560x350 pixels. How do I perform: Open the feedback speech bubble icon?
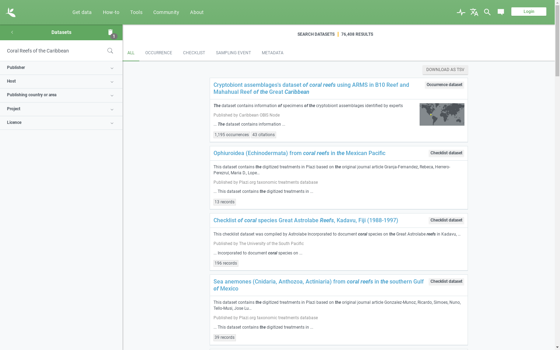click(501, 12)
